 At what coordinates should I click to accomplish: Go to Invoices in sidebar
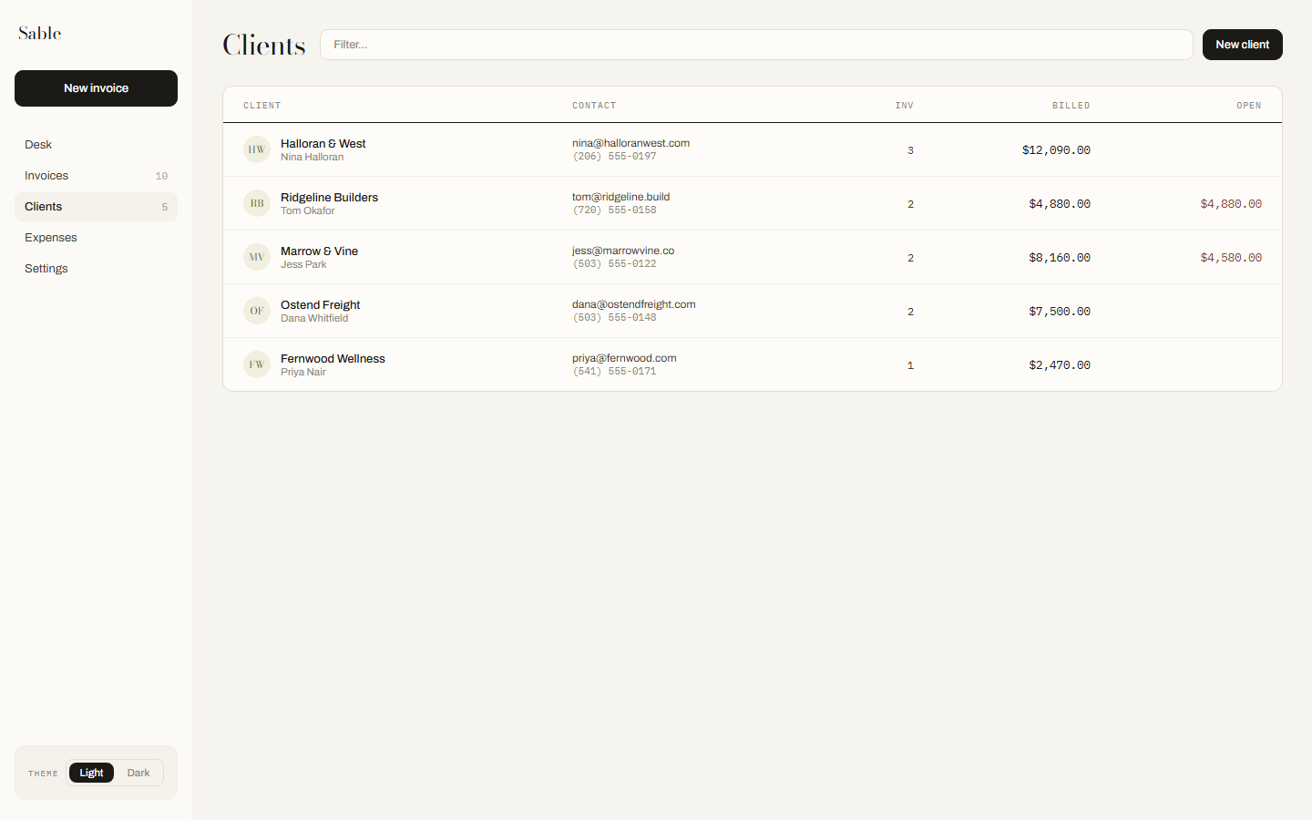click(96, 176)
